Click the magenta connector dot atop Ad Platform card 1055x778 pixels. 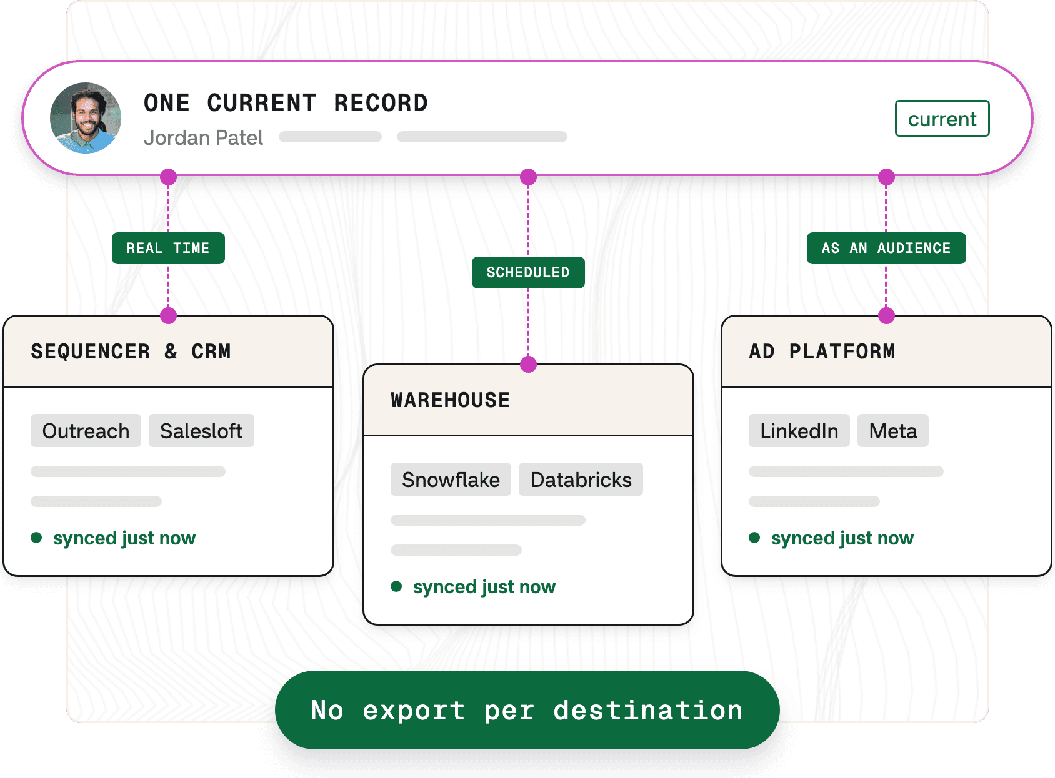[x=886, y=315]
